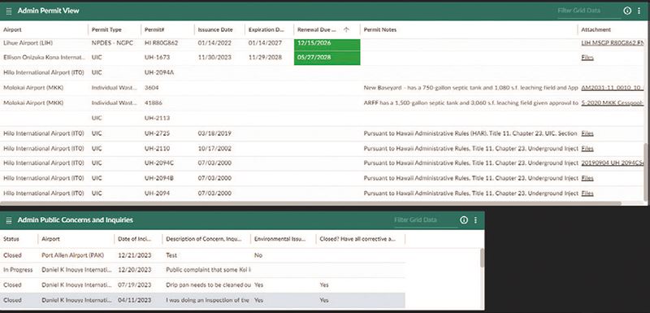Click the info icon in Public Concerns header

(464, 220)
